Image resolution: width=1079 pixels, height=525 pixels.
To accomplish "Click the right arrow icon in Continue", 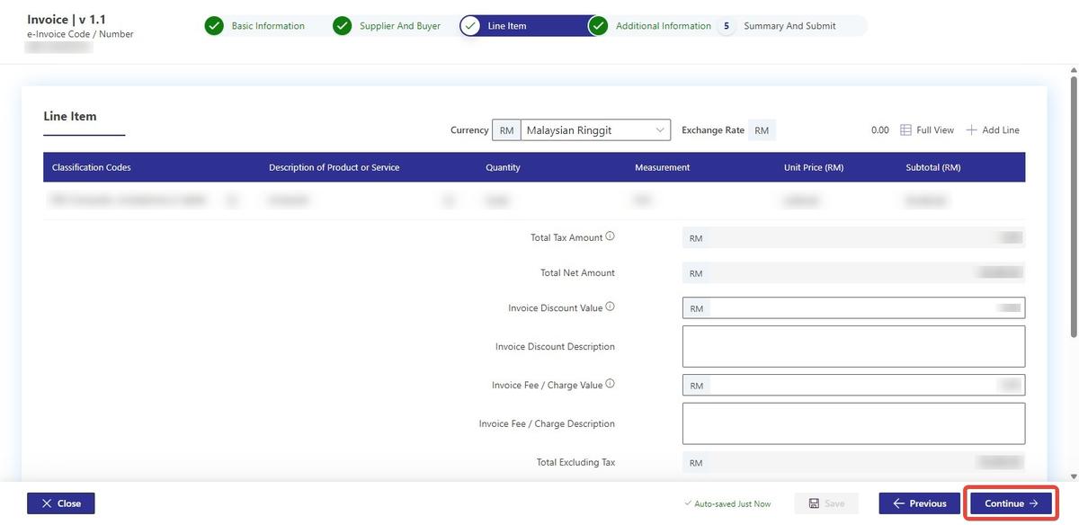I will tap(1034, 503).
